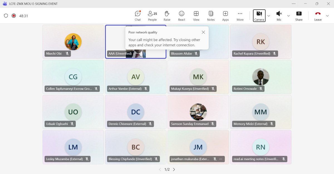Select Samson Sunday Emmanuel's photo
The width and height of the screenshot is (334, 174).
click(198, 112)
